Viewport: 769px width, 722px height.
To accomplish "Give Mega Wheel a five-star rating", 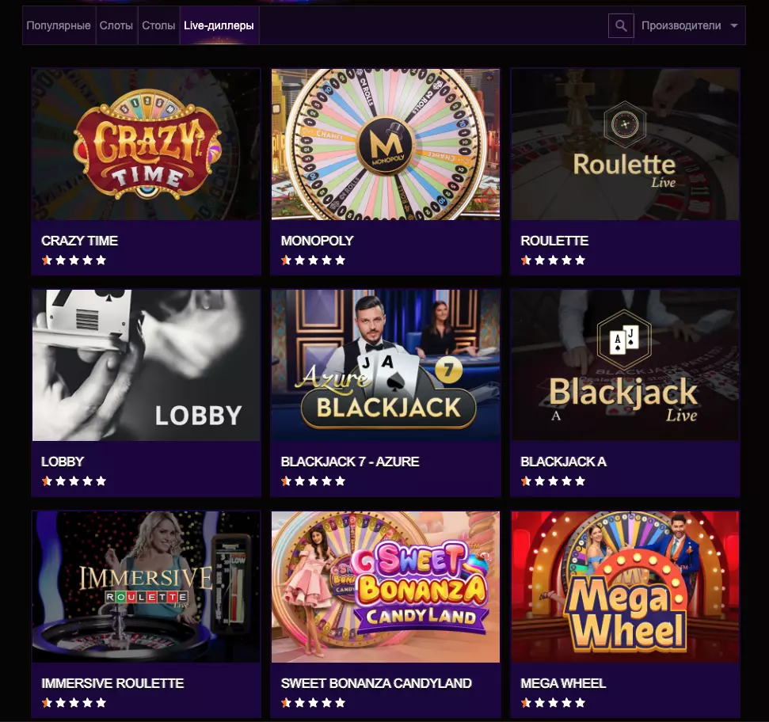I will 581,703.
